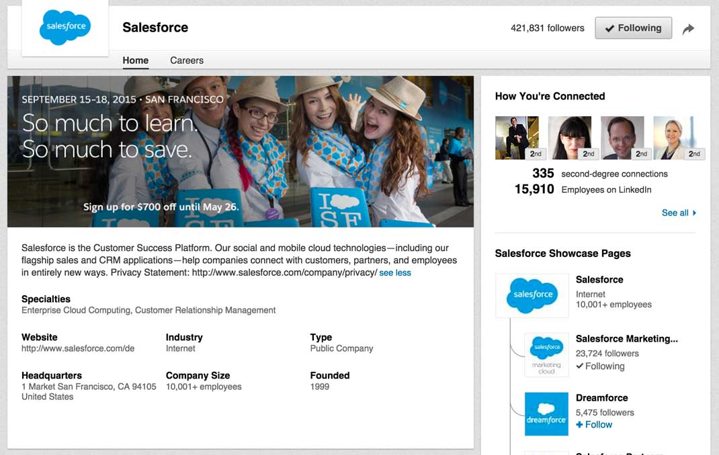Switch to the Careers tab

(x=187, y=60)
